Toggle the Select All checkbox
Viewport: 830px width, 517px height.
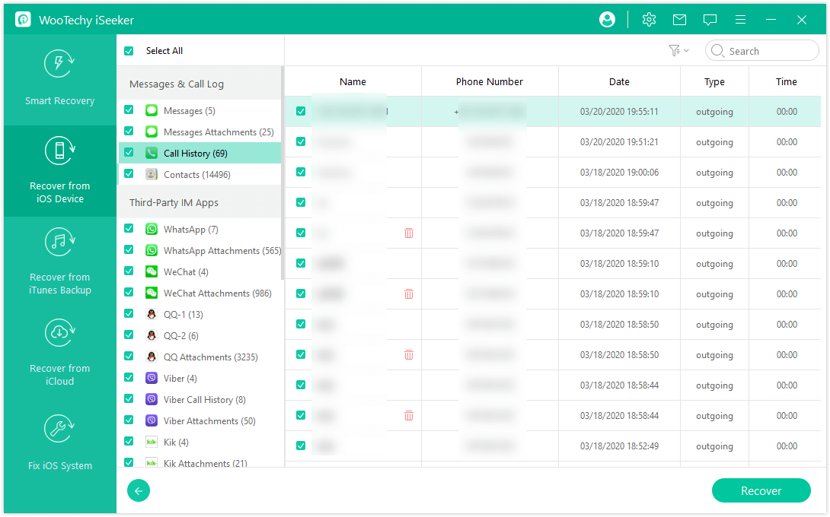click(129, 51)
